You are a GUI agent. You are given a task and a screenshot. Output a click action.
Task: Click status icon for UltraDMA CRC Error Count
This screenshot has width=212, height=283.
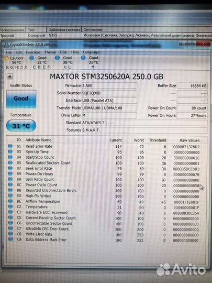(10, 228)
